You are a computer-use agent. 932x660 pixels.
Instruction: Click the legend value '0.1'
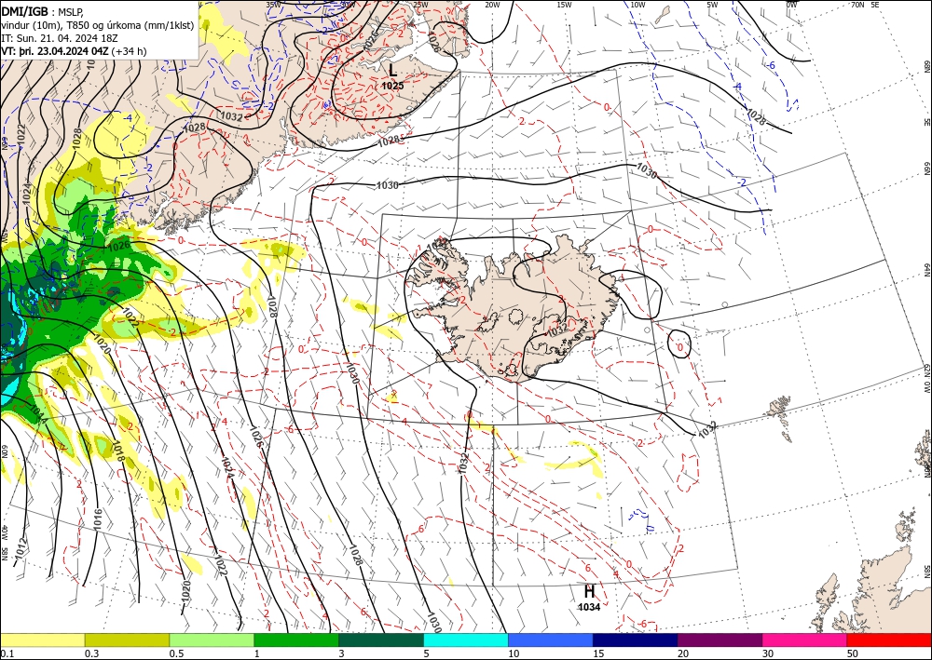coord(6,653)
